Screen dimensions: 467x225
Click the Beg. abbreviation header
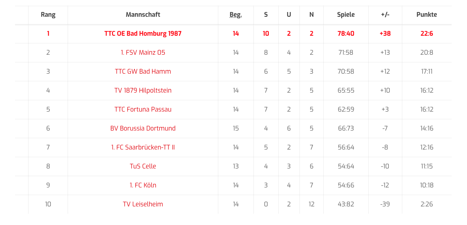tap(236, 15)
